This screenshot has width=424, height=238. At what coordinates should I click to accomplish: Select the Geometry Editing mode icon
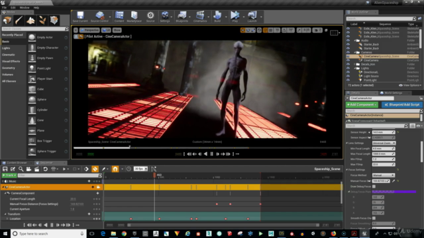(54, 20)
